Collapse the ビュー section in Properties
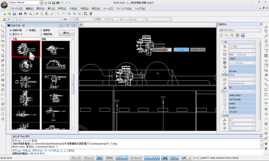This screenshot has width=269, height=161. pos(254,91)
